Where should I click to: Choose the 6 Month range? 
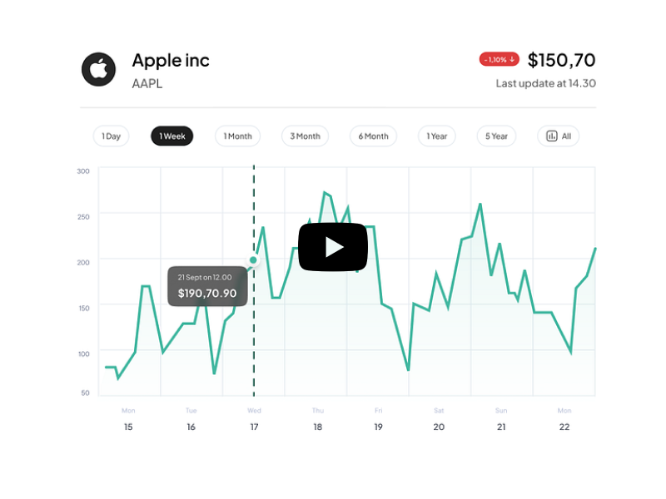373,136
